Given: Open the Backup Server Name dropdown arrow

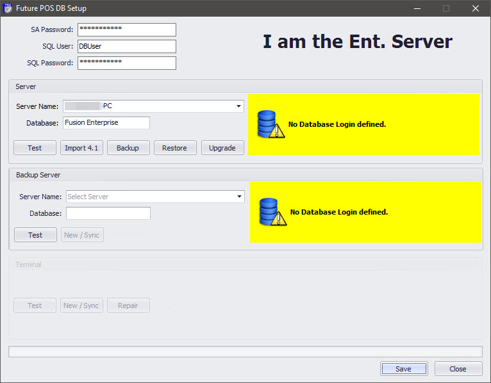Looking at the screenshot, I should pyautogui.click(x=239, y=197).
